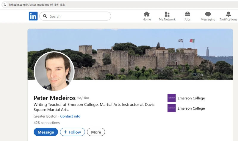Click the second Emerson College logo
The image size is (238, 141).
[x=172, y=108]
